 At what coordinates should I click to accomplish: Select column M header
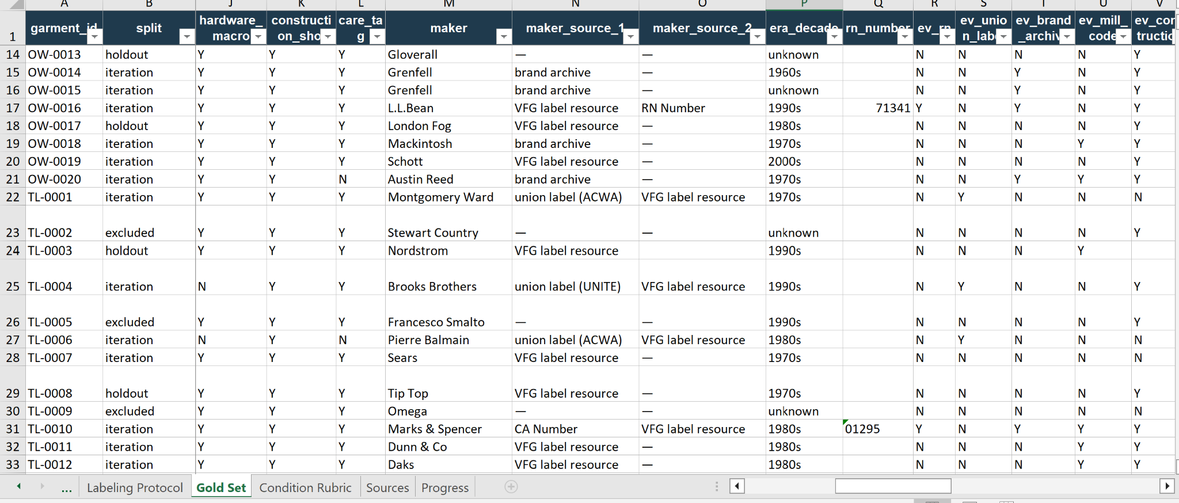coord(448,5)
